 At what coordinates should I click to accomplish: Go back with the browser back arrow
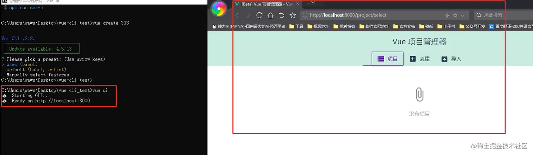[x=237, y=15]
